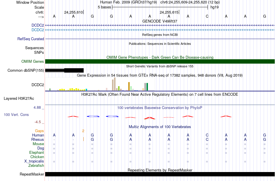
Task: Click the Human species label
Action: click(38, 135)
